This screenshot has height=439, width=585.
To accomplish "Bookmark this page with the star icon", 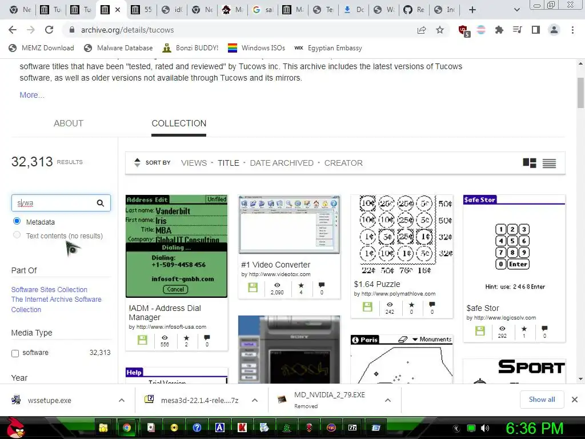I will (440, 30).
